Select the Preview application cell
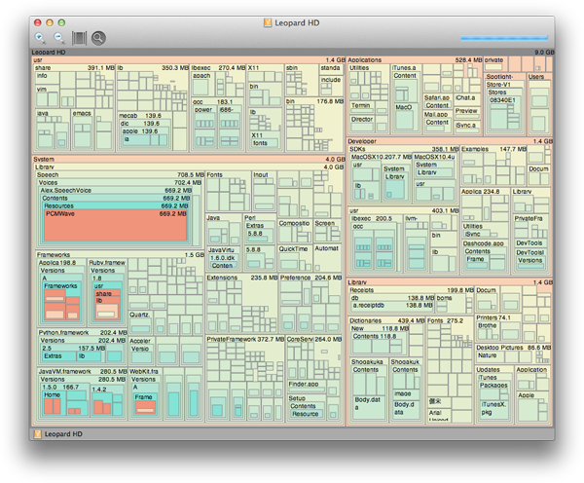 466,113
